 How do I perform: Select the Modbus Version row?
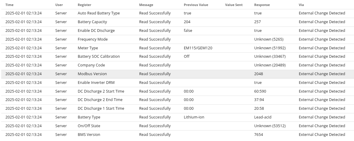click(177, 74)
